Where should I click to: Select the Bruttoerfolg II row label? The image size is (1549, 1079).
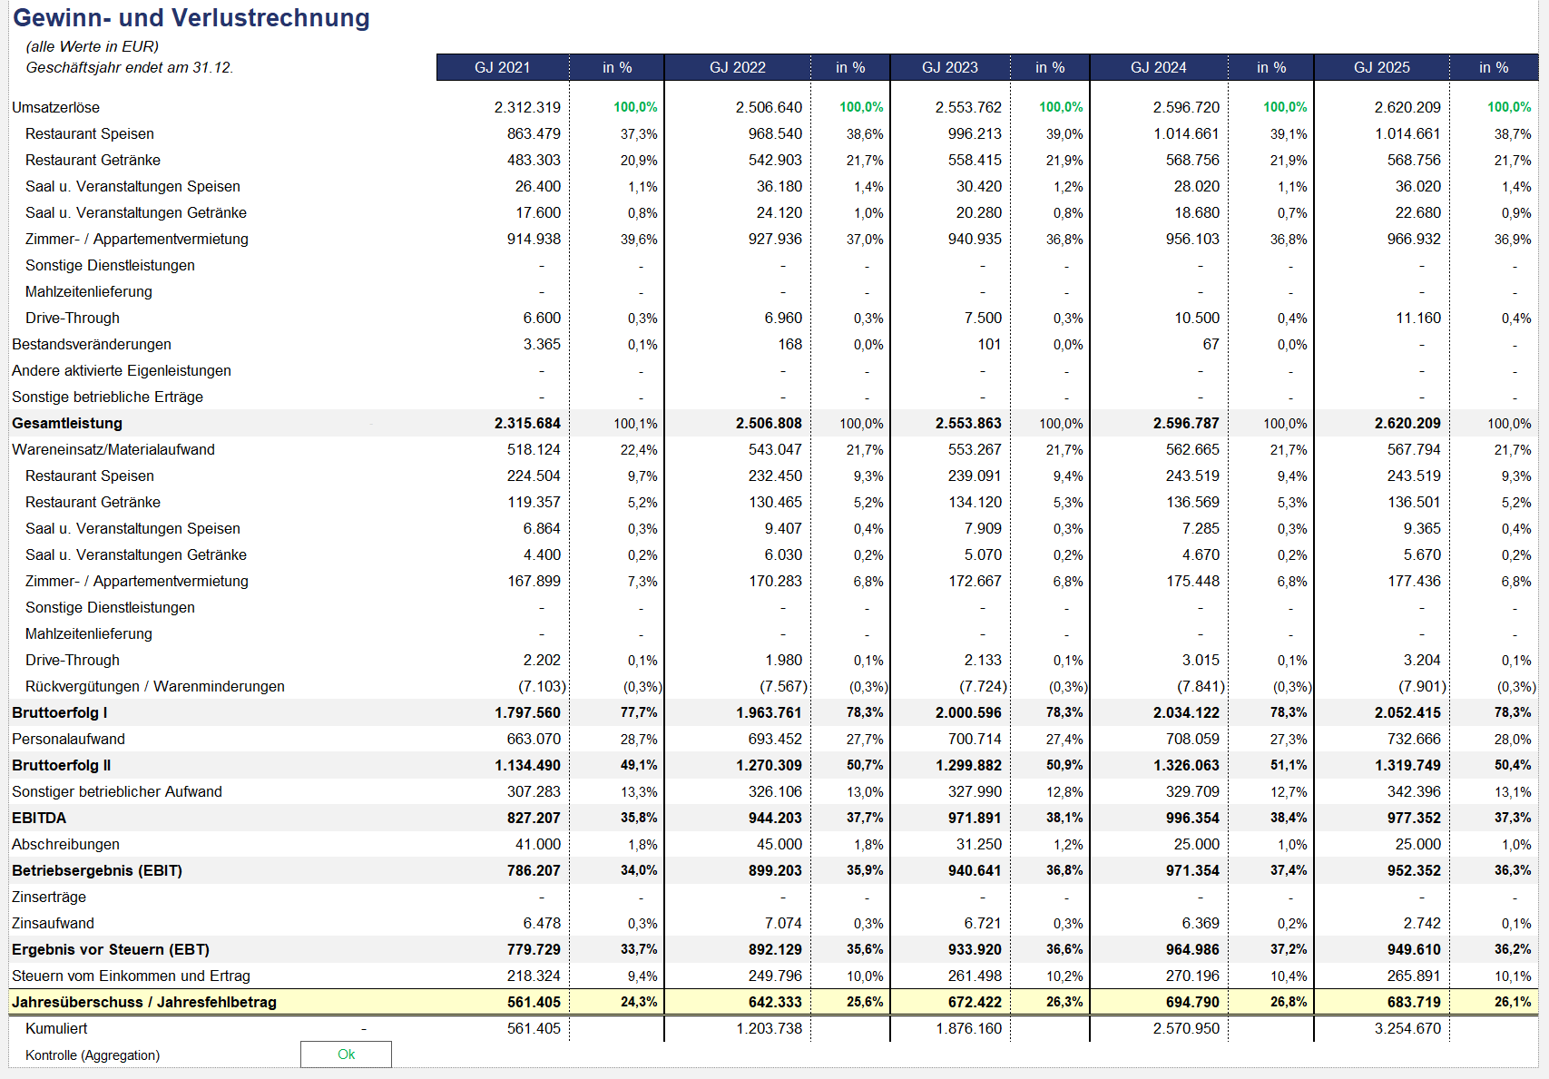tap(61, 765)
